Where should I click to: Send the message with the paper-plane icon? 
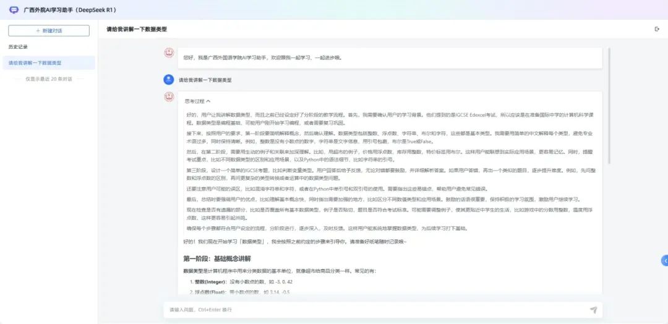point(593,310)
